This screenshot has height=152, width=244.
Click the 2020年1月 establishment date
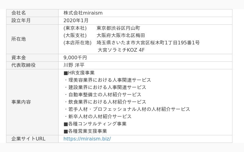[x=76, y=20]
